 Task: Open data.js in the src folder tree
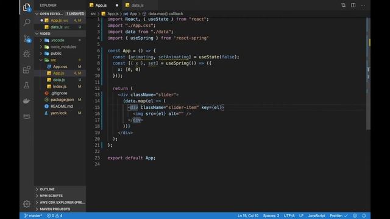pyautogui.click(x=58, y=80)
